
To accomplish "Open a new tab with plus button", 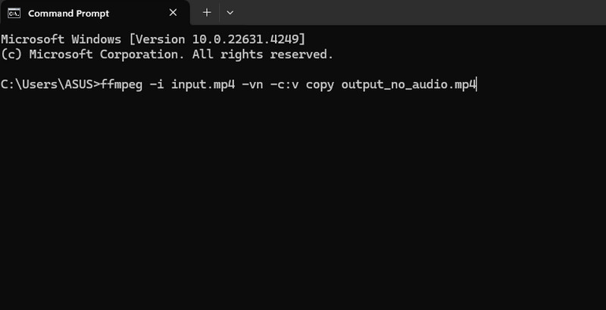I will 207,13.
